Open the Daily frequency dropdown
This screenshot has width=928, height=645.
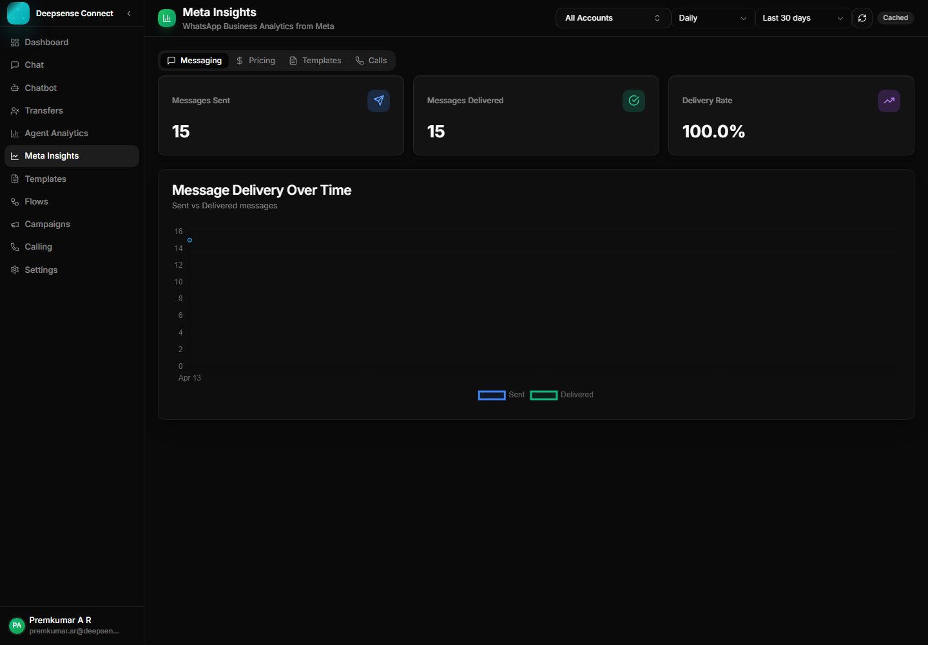[x=713, y=18]
